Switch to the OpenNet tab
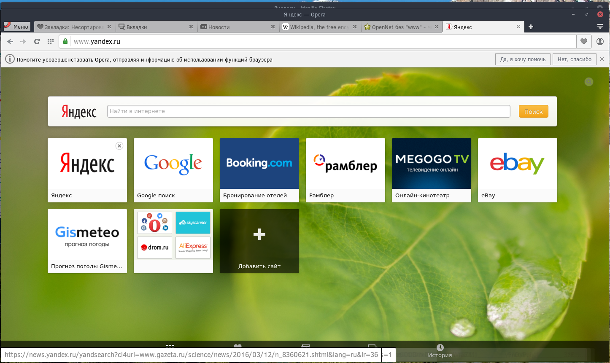This screenshot has width=610, height=363. coord(401,27)
